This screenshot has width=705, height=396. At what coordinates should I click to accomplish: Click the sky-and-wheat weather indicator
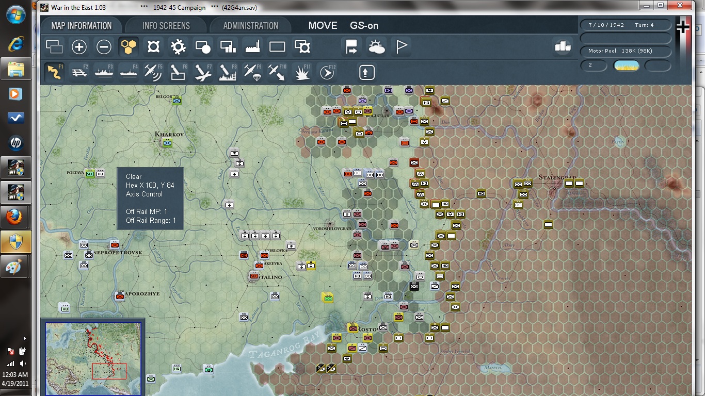point(626,65)
